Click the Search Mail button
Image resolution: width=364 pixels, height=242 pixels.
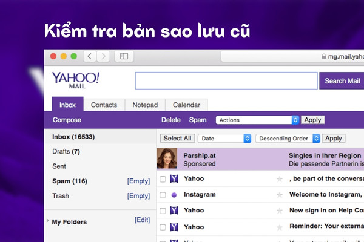tap(342, 81)
